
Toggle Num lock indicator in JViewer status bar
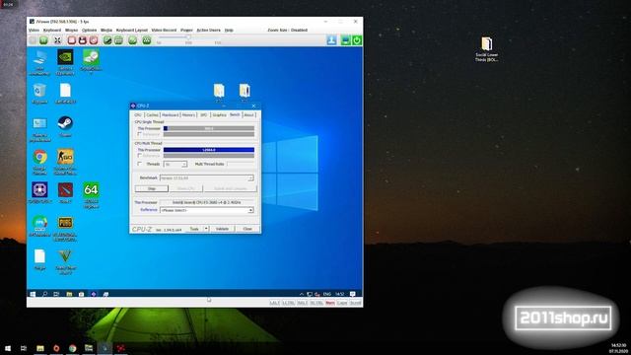pos(330,303)
